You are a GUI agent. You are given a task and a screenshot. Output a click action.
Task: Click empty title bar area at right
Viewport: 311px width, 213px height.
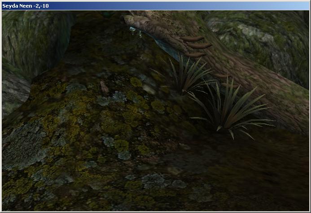point(224,5)
